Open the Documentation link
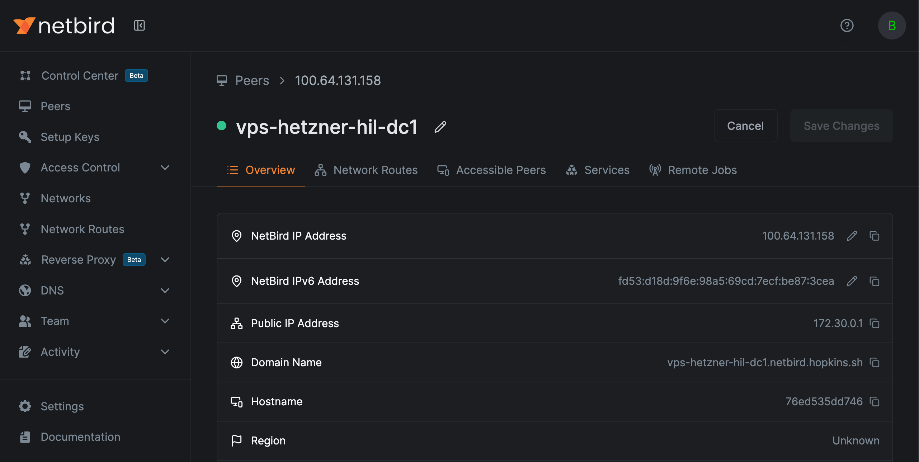 click(x=80, y=437)
